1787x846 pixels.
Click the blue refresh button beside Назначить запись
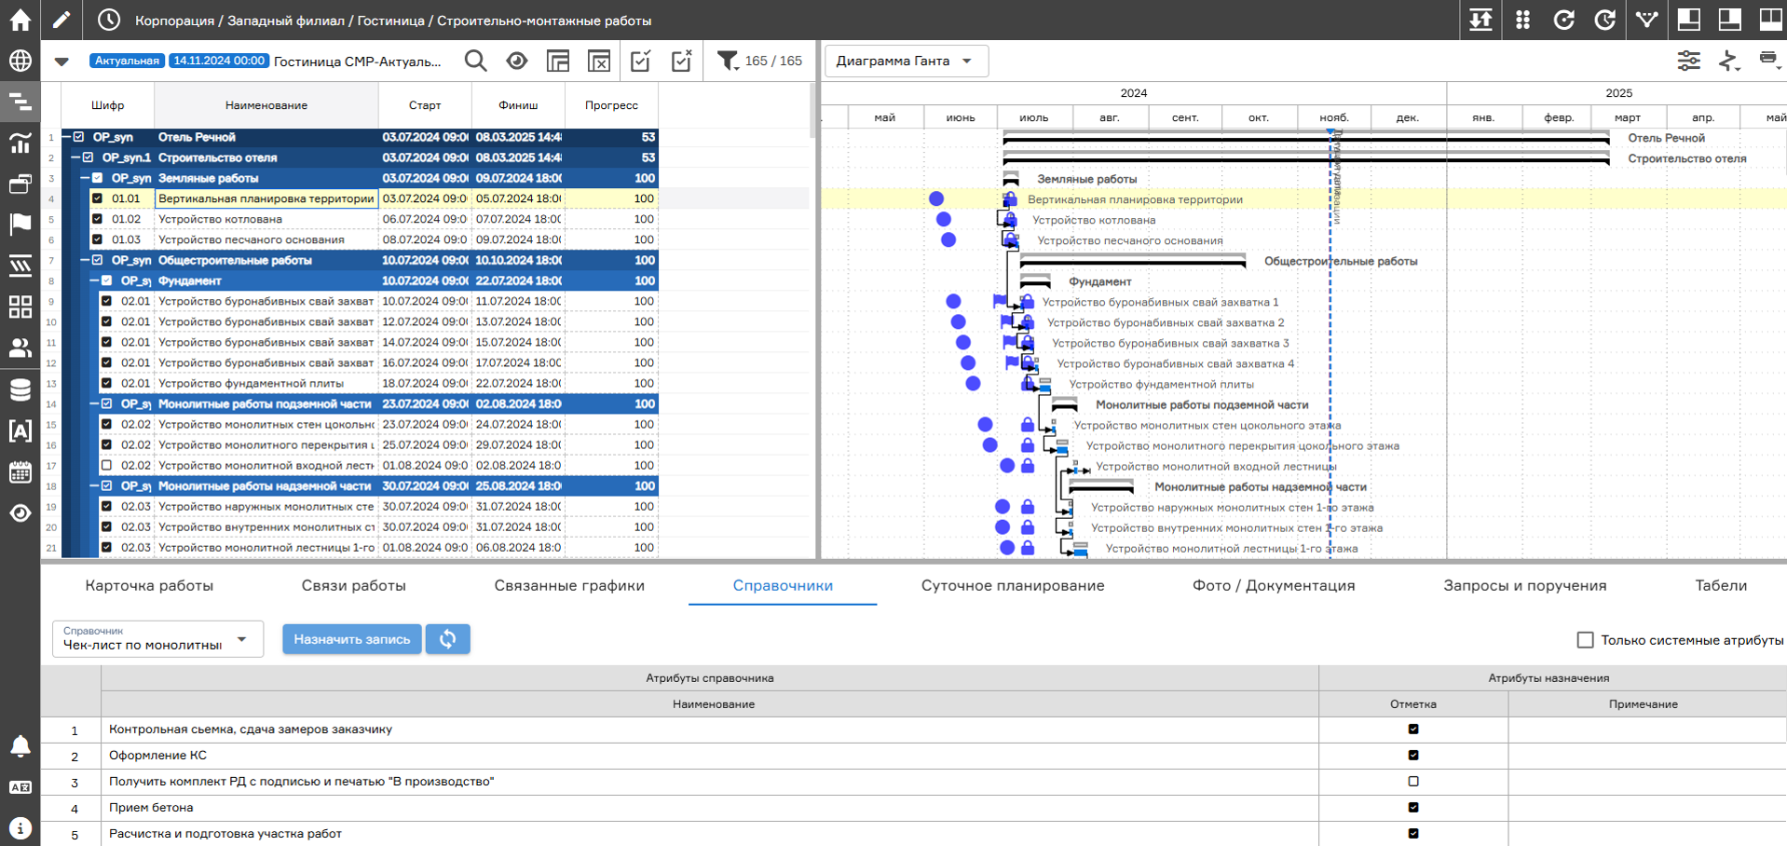pos(448,639)
